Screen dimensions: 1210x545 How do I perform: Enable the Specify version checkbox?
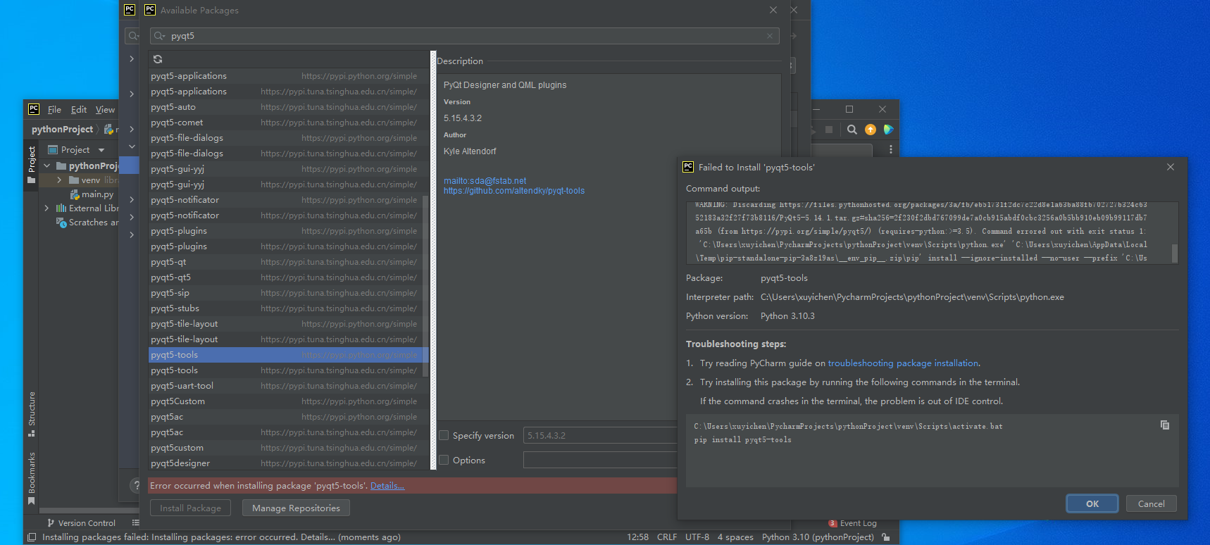click(444, 435)
